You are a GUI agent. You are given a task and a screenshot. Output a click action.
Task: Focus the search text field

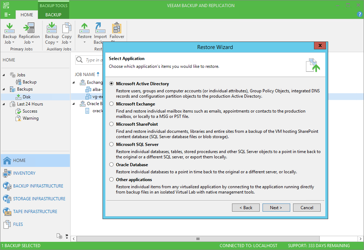click(x=94, y=60)
